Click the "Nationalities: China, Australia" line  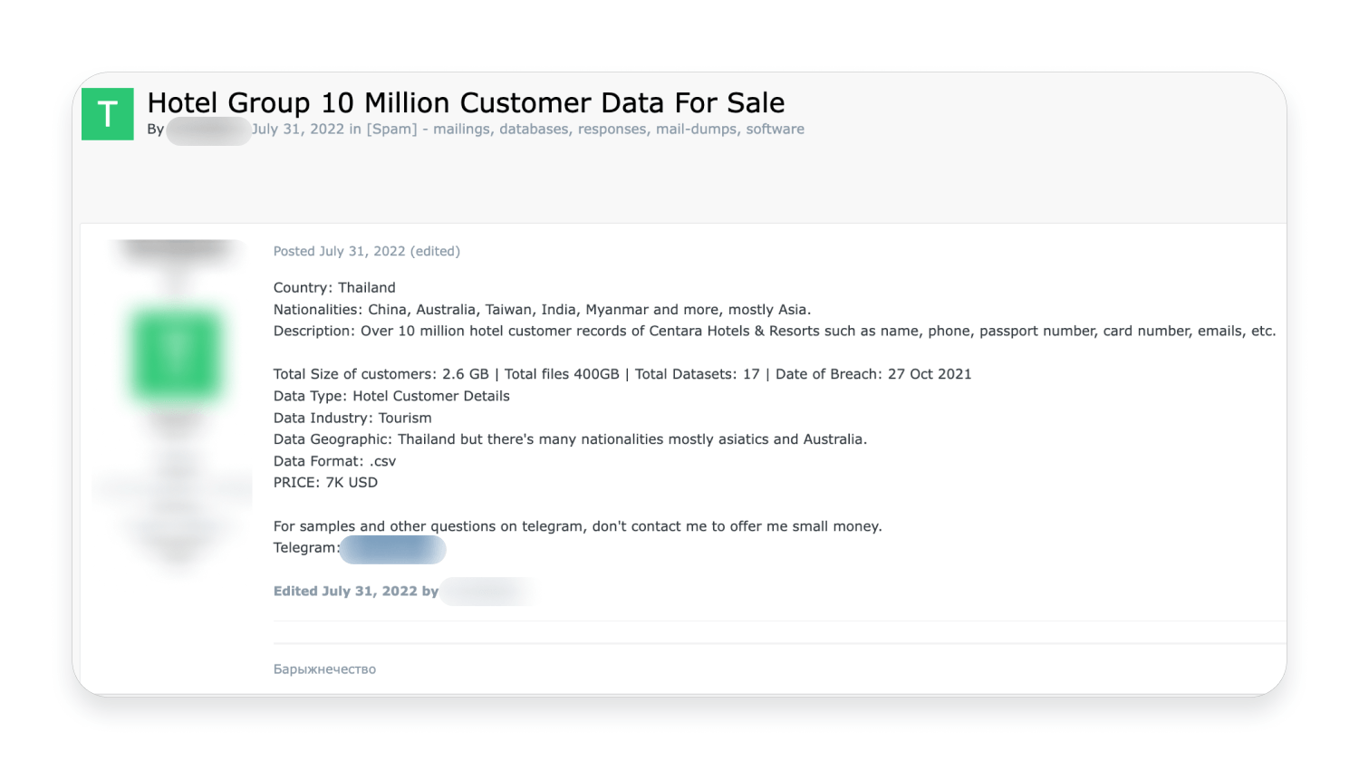(x=542, y=310)
